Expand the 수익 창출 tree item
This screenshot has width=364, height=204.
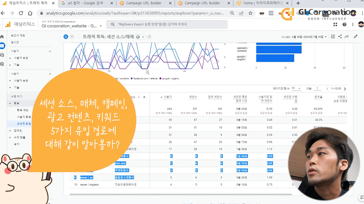10,137
